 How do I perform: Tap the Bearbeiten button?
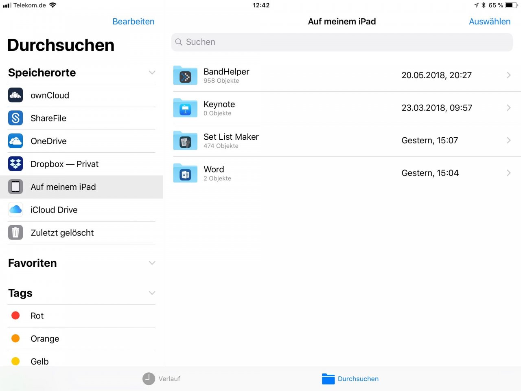[x=134, y=22]
